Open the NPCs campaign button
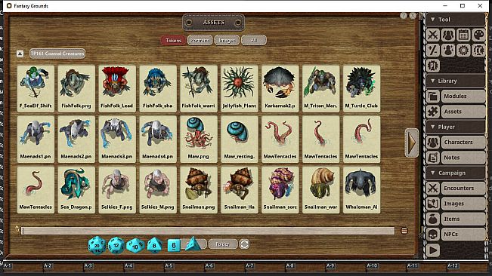This screenshot has width=492, height=276. click(x=463, y=234)
